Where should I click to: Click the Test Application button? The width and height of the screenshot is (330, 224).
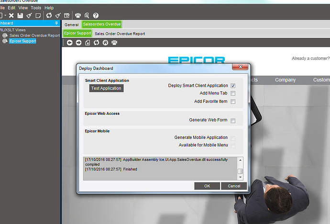(106, 88)
